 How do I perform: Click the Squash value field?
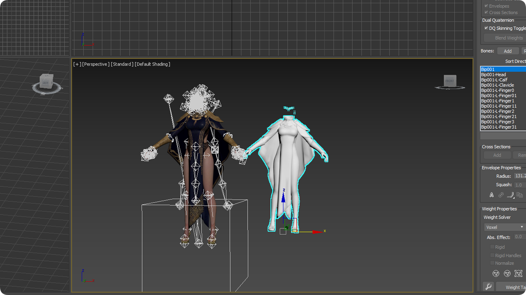[520, 185]
